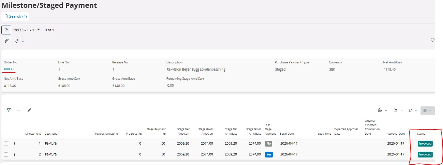443x165 pixels.
Task: Expand the export options dropdown
Action: [x=397, y=110]
